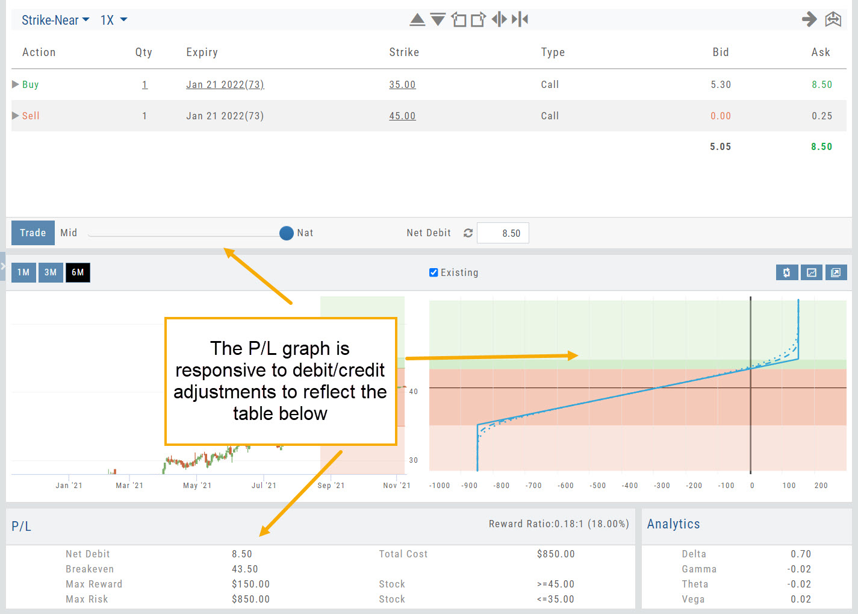This screenshot has width=858, height=614.
Task: Expand the Sell leg row
Action: pyautogui.click(x=16, y=116)
